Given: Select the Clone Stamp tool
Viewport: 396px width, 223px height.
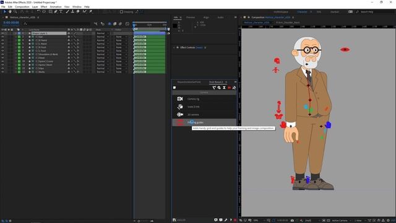Looking at the screenshot, I should [x=73, y=12].
